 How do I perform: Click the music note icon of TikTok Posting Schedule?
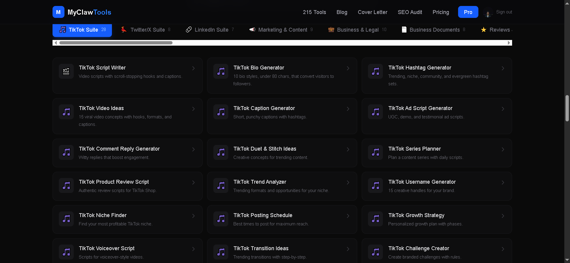(x=221, y=219)
